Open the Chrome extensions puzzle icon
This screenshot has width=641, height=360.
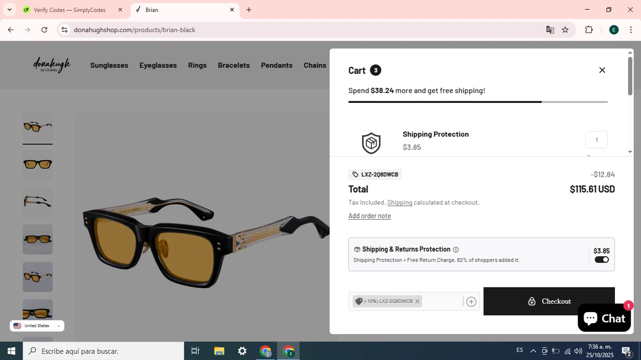[x=589, y=30]
